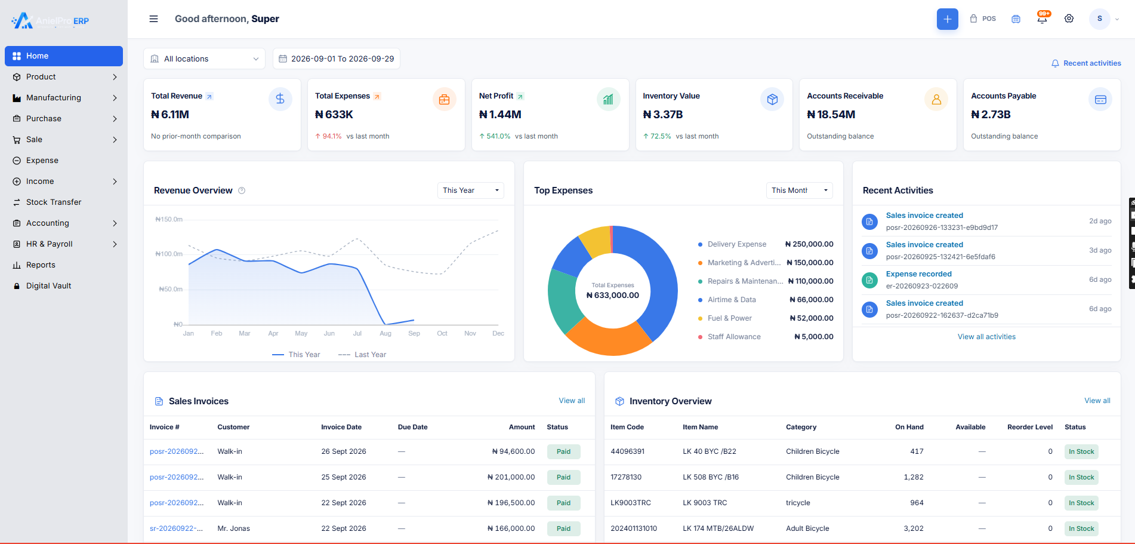This screenshot has height=544, width=1135.
Task: Toggle This Year legend in chart
Action: [296, 355]
